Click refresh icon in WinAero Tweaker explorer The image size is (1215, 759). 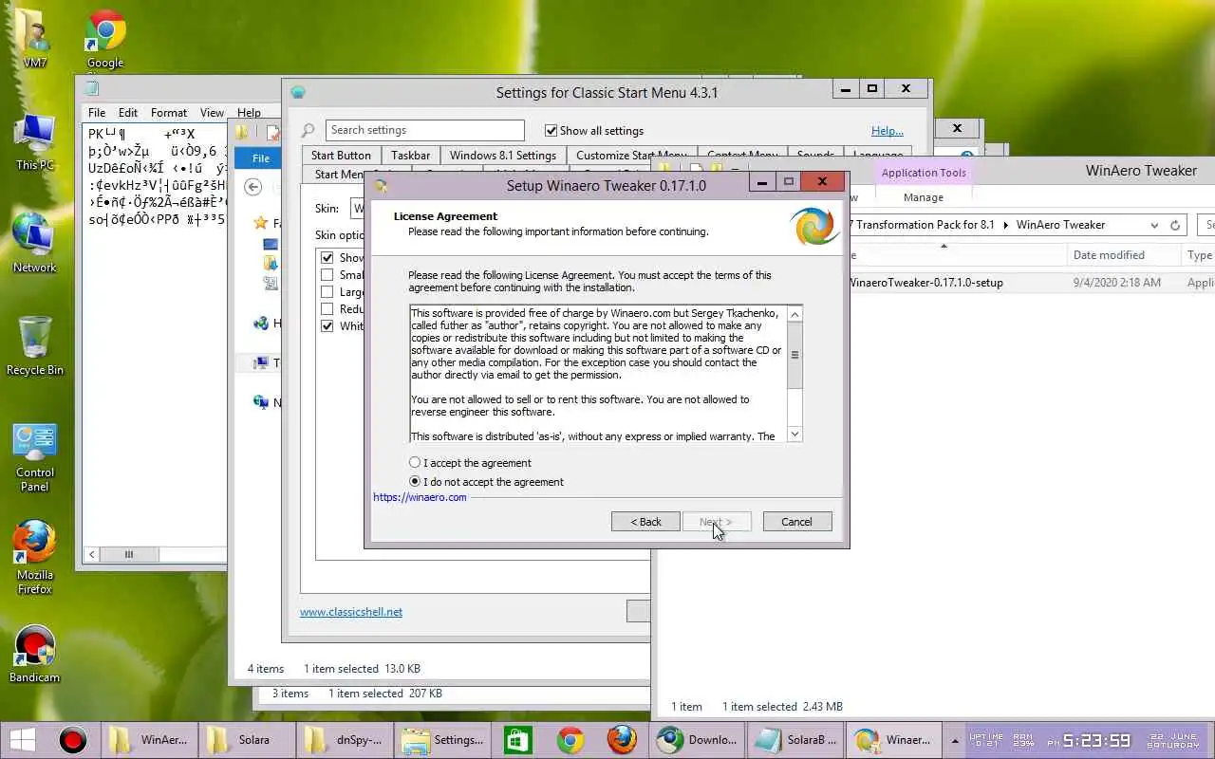pos(1175,225)
